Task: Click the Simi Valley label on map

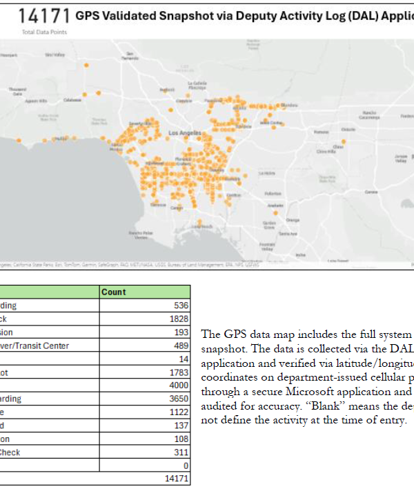Action: click(54, 54)
